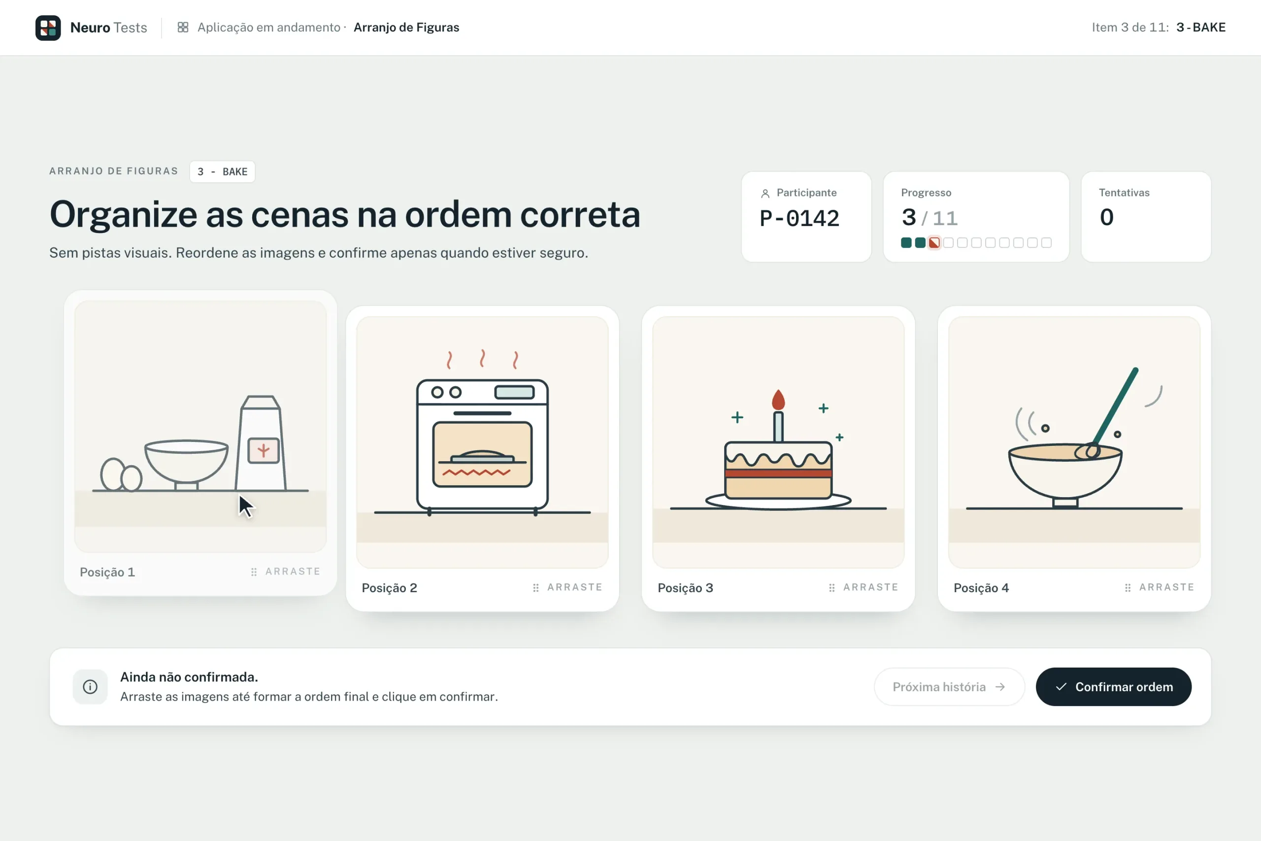This screenshot has width=1261, height=841.
Task: Click the Neuro Tests logo icon
Action: [x=48, y=28]
